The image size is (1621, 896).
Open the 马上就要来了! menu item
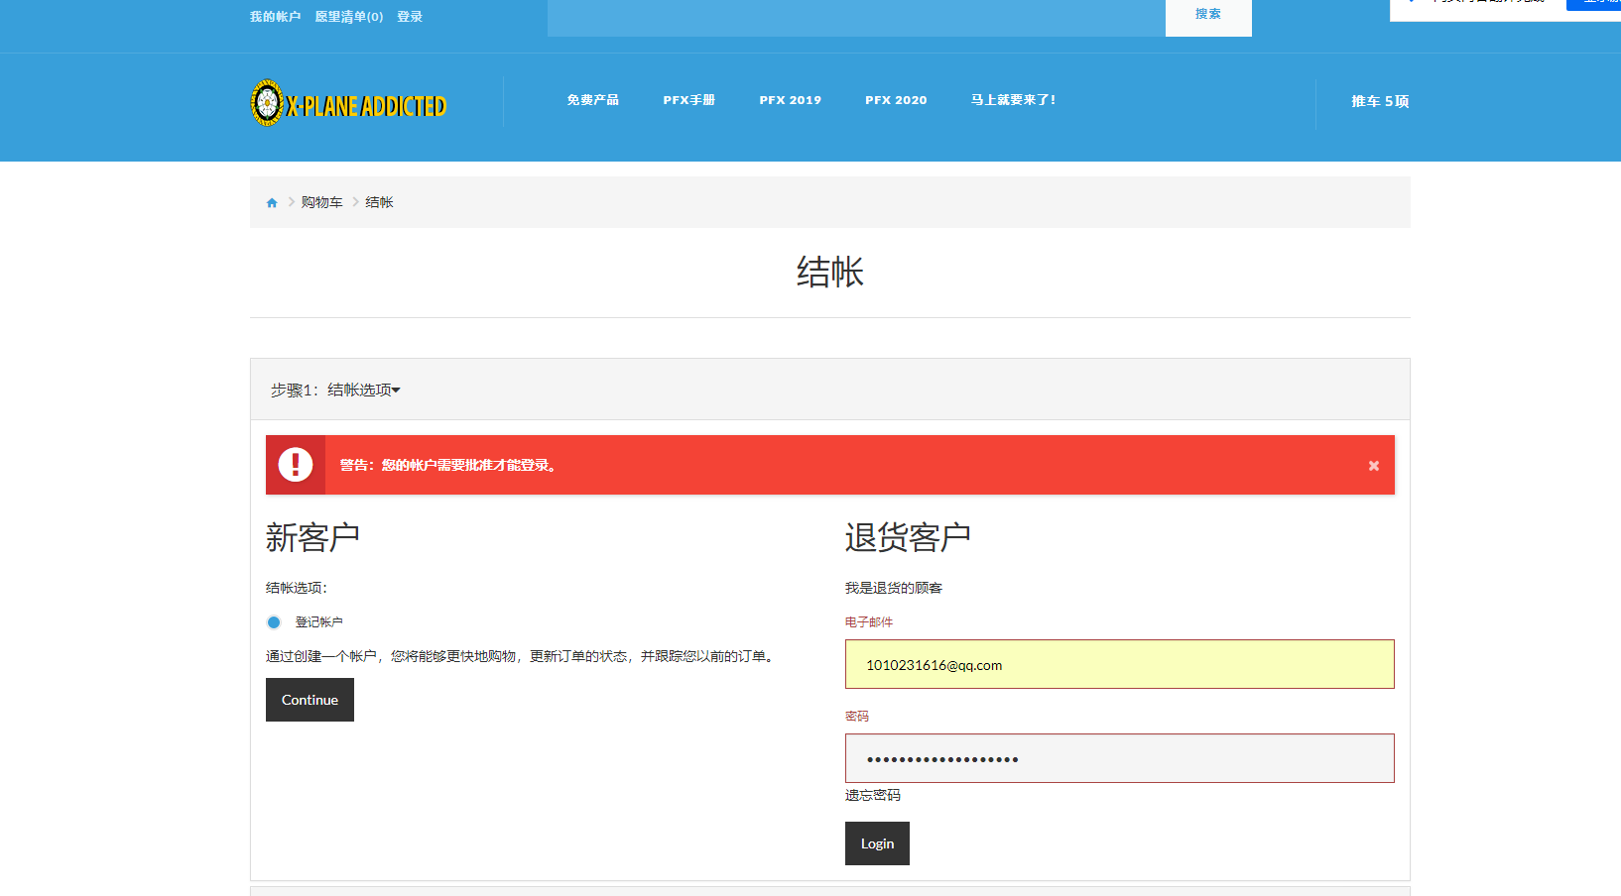pyautogui.click(x=1013, y=100)
